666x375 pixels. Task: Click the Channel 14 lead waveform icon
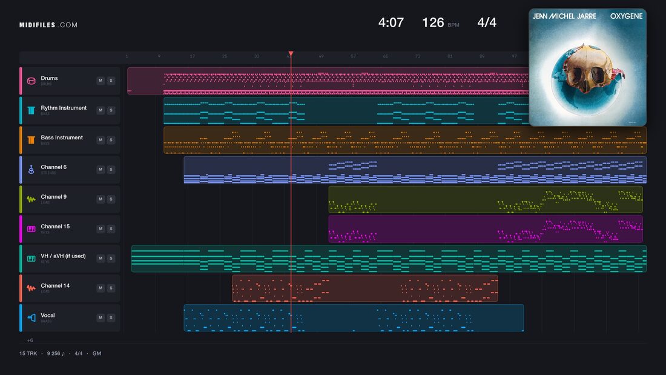pos(31,288)
